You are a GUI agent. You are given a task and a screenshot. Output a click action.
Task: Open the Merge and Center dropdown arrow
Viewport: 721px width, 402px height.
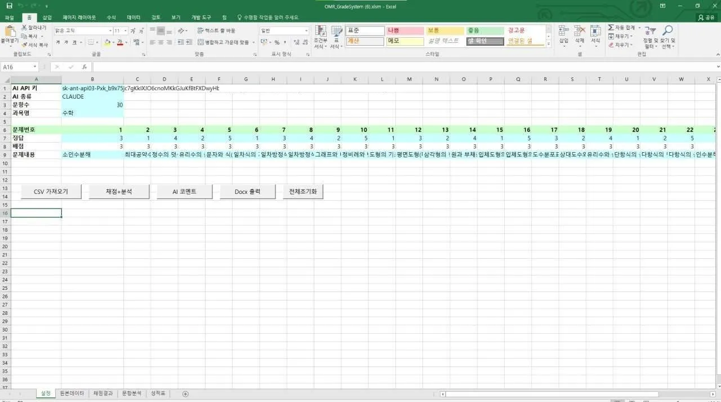point(253,42)
